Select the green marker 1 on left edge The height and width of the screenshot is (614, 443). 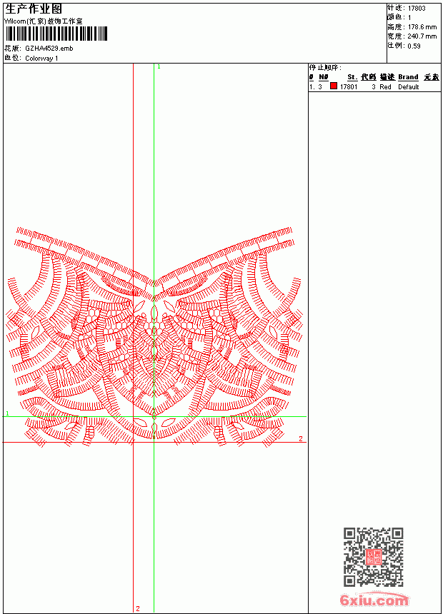tap(7, 413)
